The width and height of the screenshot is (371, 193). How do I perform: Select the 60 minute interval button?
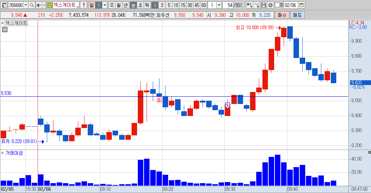tap(204, 5)
